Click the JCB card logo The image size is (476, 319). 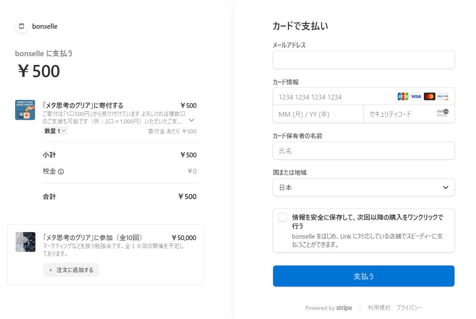click(x=402, y=97)
